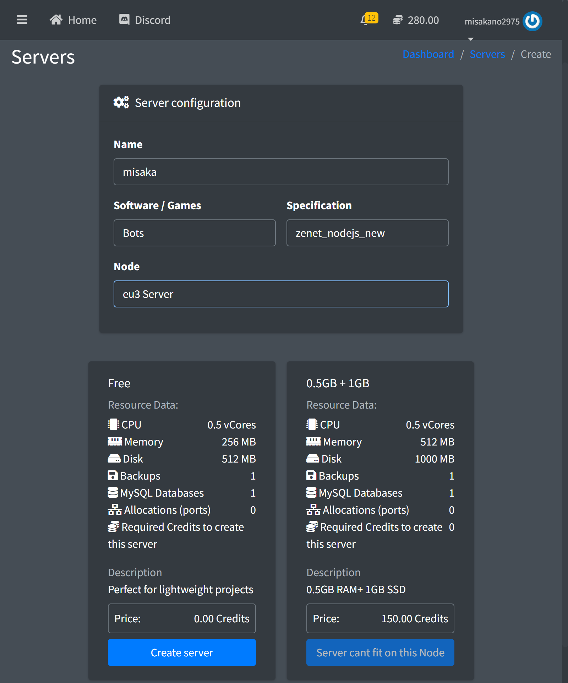Open the Discord navigation item
Image resolution: width=568 pixels, height=683 pixels.
tap(152, 20)
